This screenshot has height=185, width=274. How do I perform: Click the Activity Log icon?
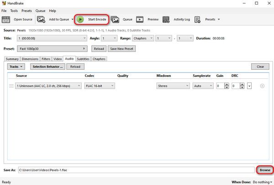[166, 19]
